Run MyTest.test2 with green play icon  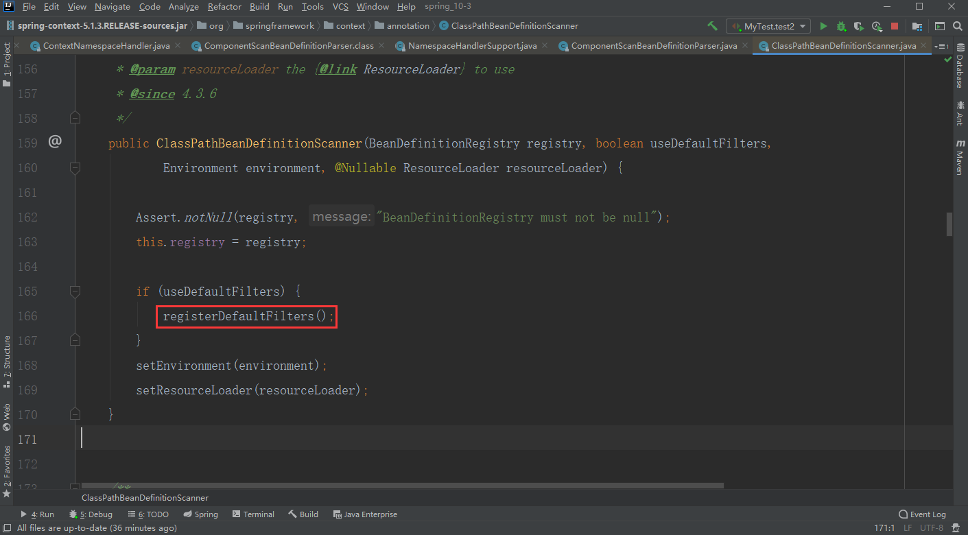tap(823, 26)
